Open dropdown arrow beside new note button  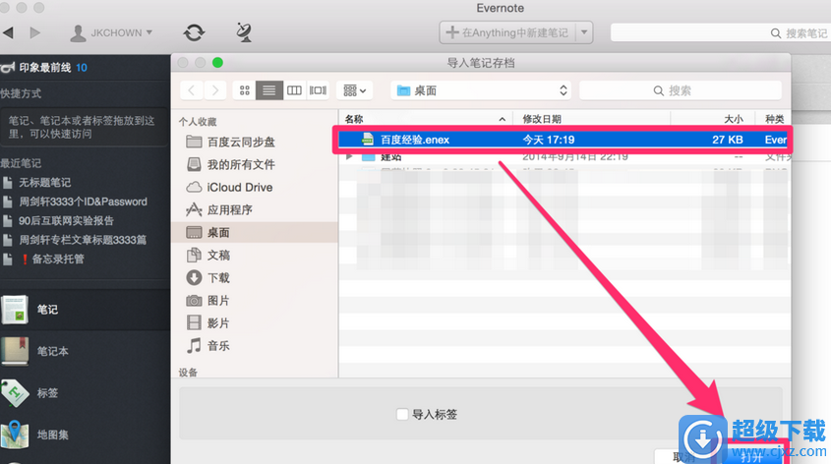[584, 32]
